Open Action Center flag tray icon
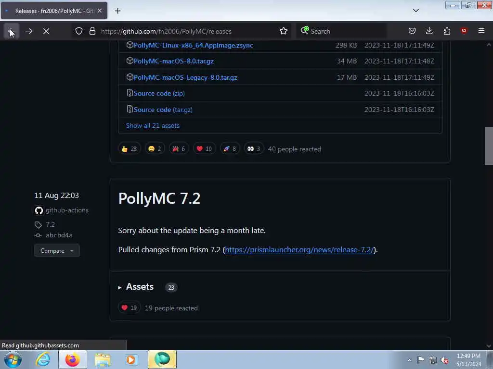Viewport: 493px width, 369px height. click(x=421, y=360)
